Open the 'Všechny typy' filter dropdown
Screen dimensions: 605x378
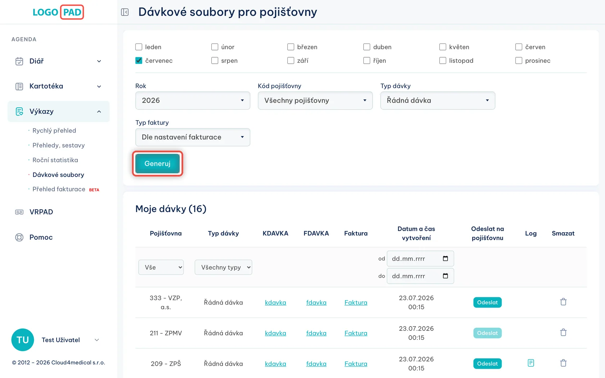(223, 267)
